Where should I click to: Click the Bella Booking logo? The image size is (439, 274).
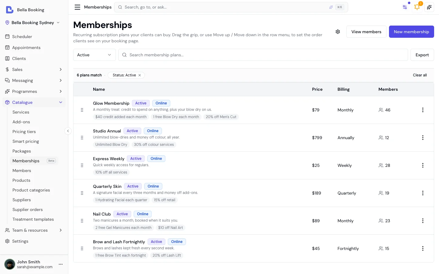point(10,10)
